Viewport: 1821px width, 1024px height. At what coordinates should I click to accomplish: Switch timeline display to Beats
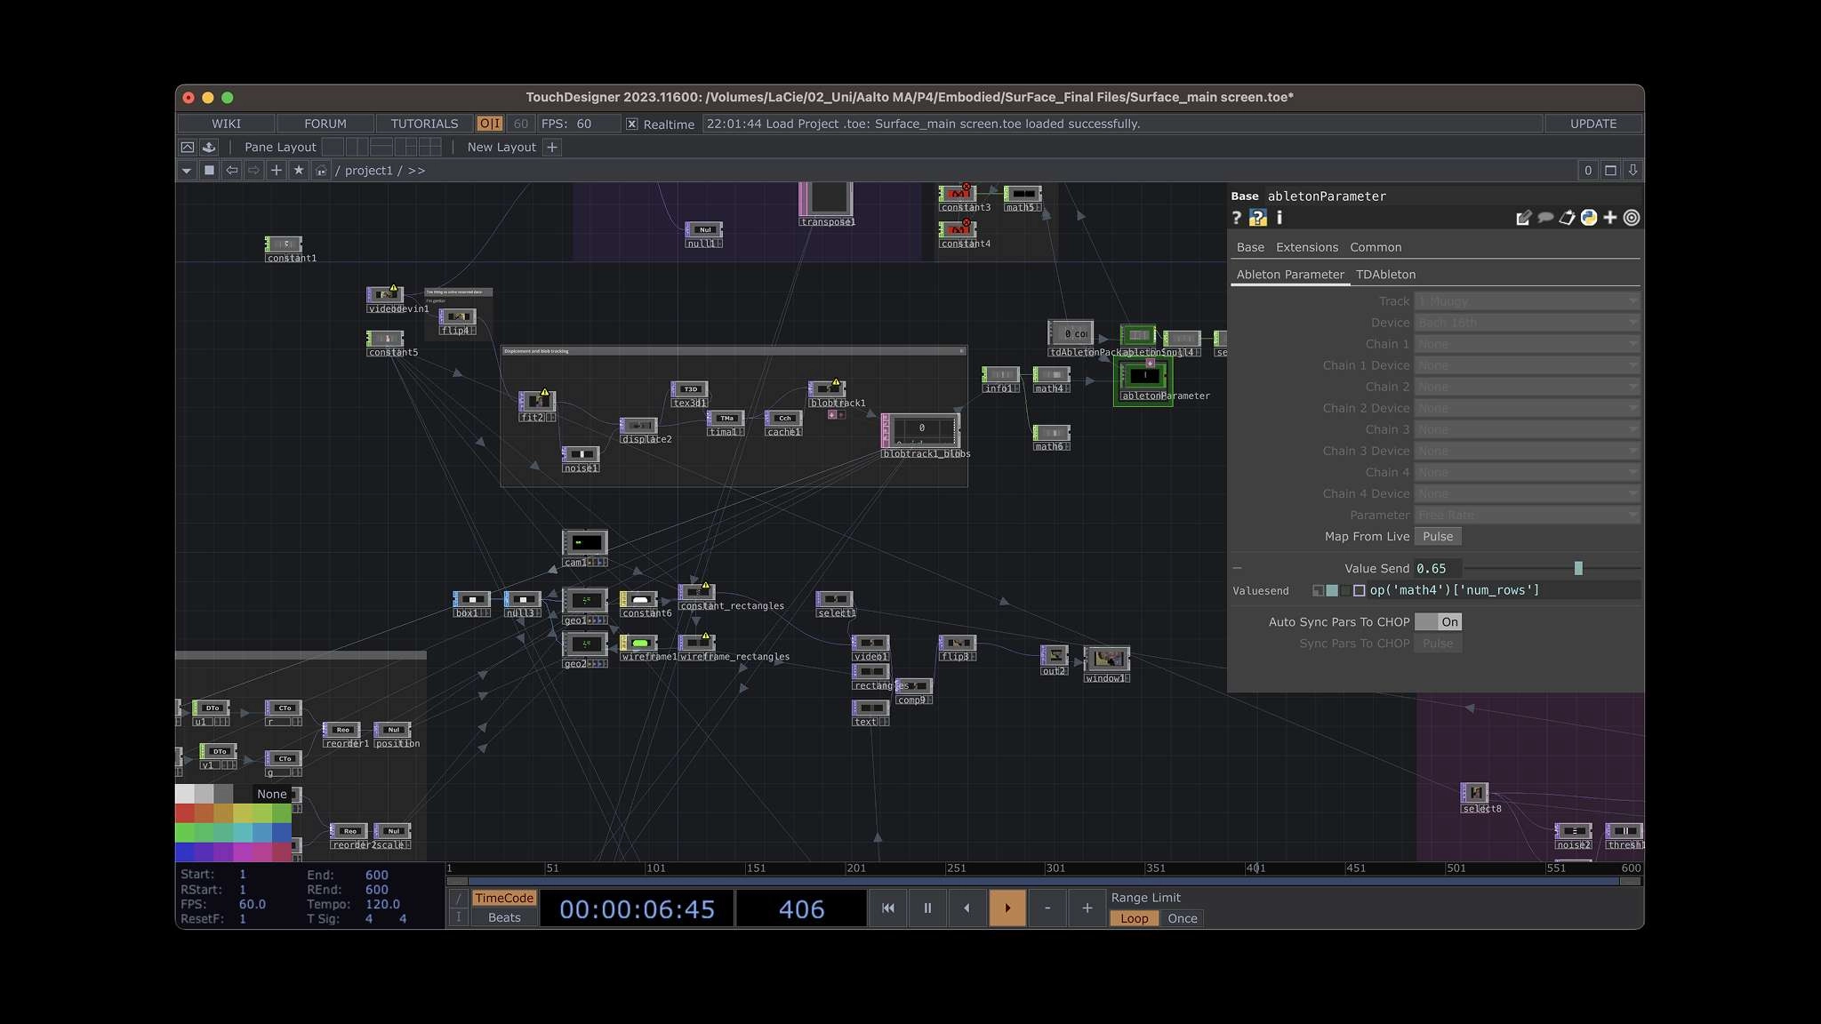tap(503, 917)
